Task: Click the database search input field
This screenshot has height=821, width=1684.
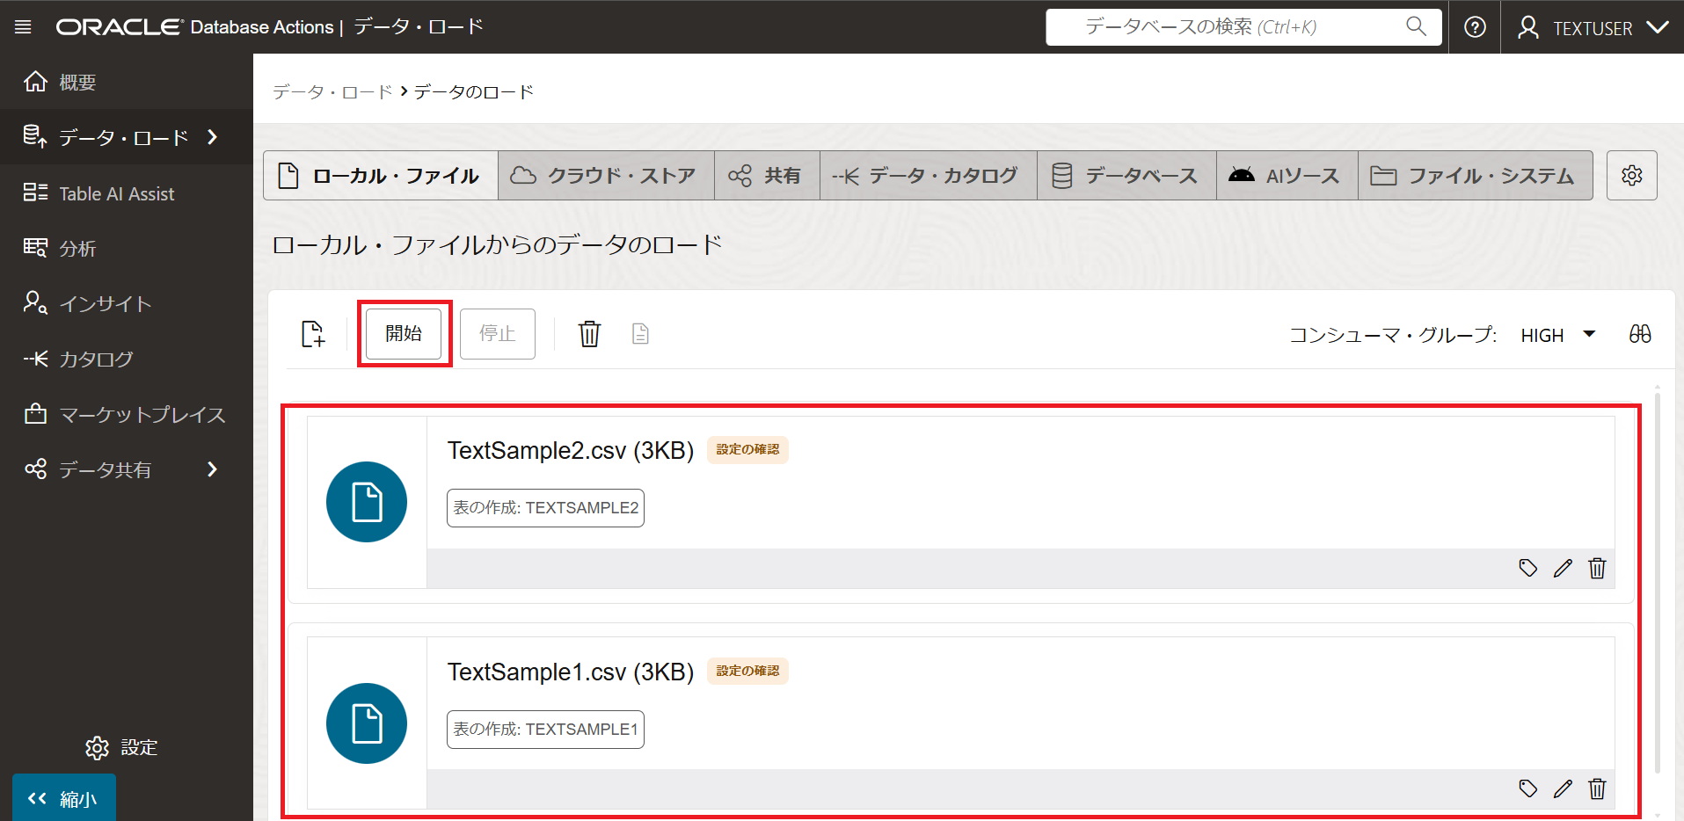Action: [1231, 27]
